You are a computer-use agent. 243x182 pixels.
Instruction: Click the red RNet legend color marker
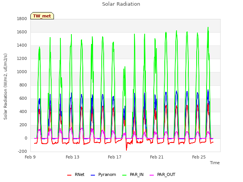tap(69, 175)
